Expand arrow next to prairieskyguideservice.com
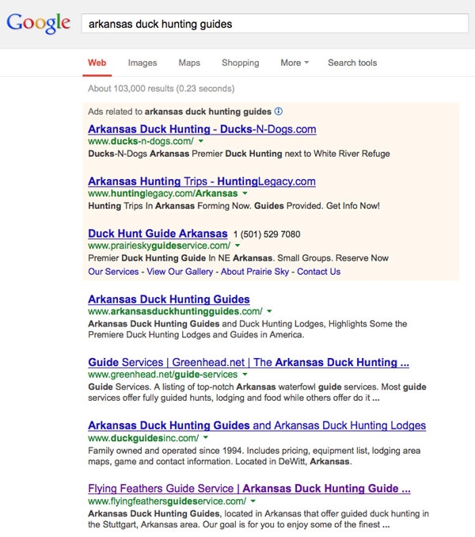Viewport: 475px width, 537px height. pos(237,246)
